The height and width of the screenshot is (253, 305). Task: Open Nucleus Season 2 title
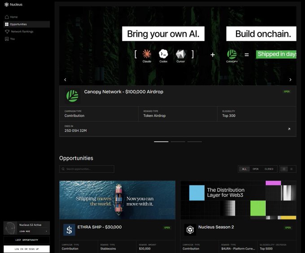coord(216,227)
